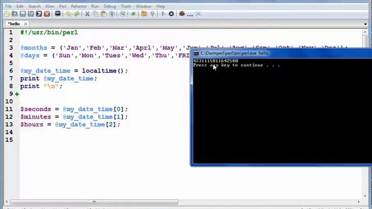This screenshot has height=209, width=372.
Task: Click the perl.exe console title bar
Action: click(281, 53)
